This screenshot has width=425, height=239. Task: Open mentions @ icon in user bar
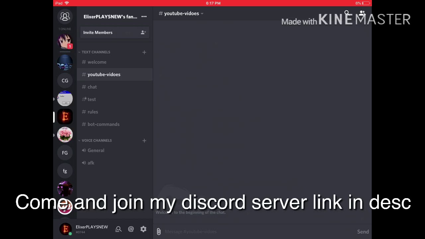coord(131,229)
